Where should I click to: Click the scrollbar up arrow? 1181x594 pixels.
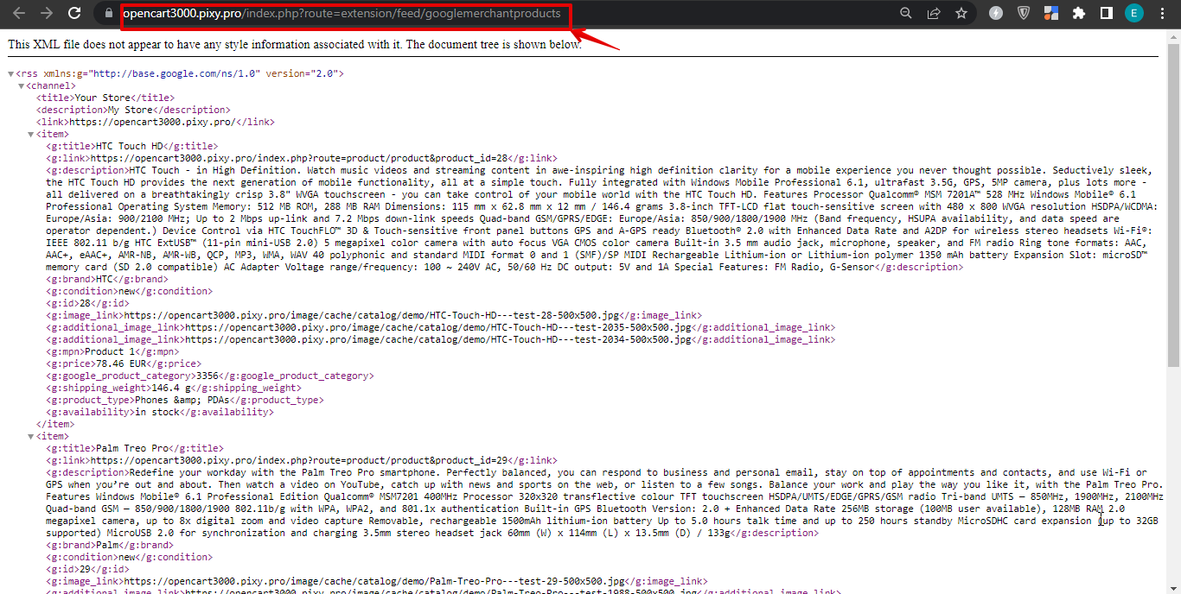(x=1173, y=35)
